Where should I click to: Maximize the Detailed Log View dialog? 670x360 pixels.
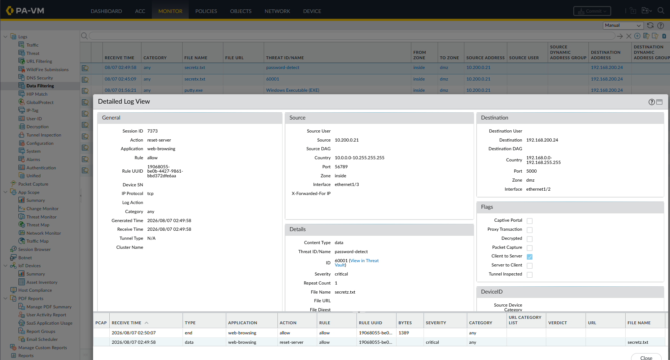coord(660,102)
